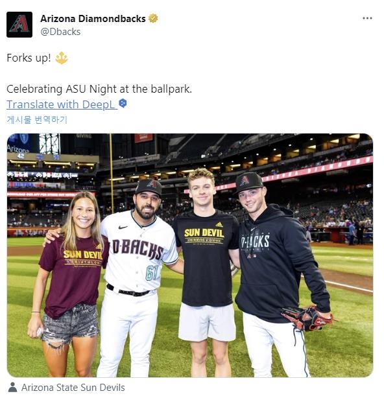Open the tagged Arizona State Sun Devils account
Viewport: 384px width, 398px height.
73,388
